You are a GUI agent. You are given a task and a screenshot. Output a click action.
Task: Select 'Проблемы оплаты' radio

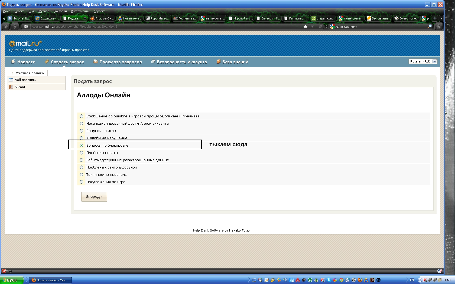(x=81, y=153)
